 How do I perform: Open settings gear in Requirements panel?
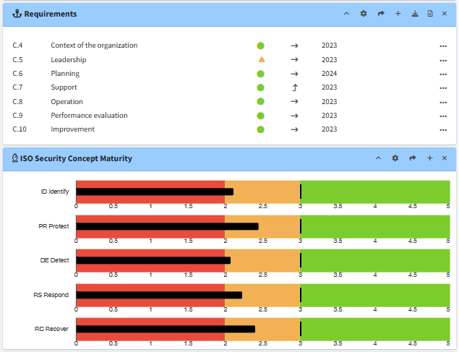tap(364, 14)
